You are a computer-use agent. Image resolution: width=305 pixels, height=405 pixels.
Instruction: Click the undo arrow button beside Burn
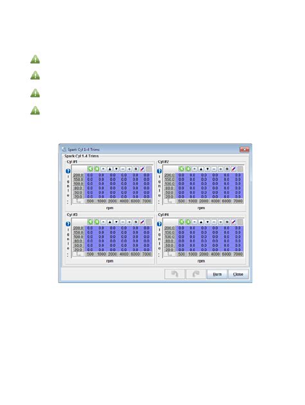[x=175, y=274]
